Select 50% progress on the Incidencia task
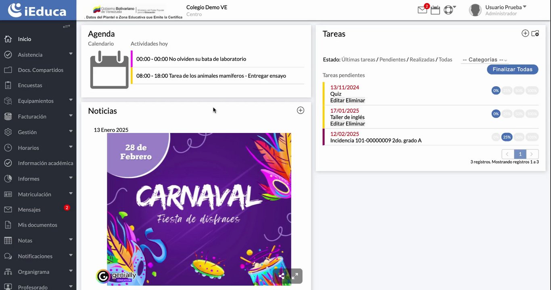Viewport: 551px width, 290px height. pos(519,137)
